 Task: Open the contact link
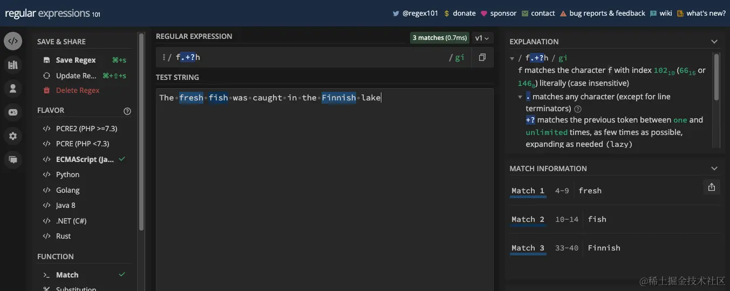[538, 13]
